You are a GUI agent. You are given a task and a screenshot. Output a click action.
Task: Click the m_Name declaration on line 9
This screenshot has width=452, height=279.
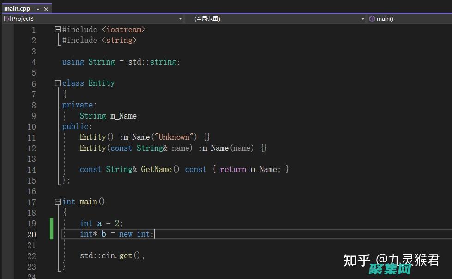[124, 116]
